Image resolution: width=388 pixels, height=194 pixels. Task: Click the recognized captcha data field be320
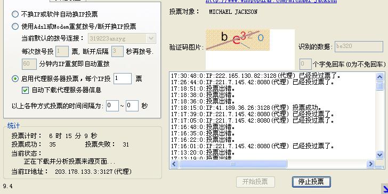click(x=359, y=46)
